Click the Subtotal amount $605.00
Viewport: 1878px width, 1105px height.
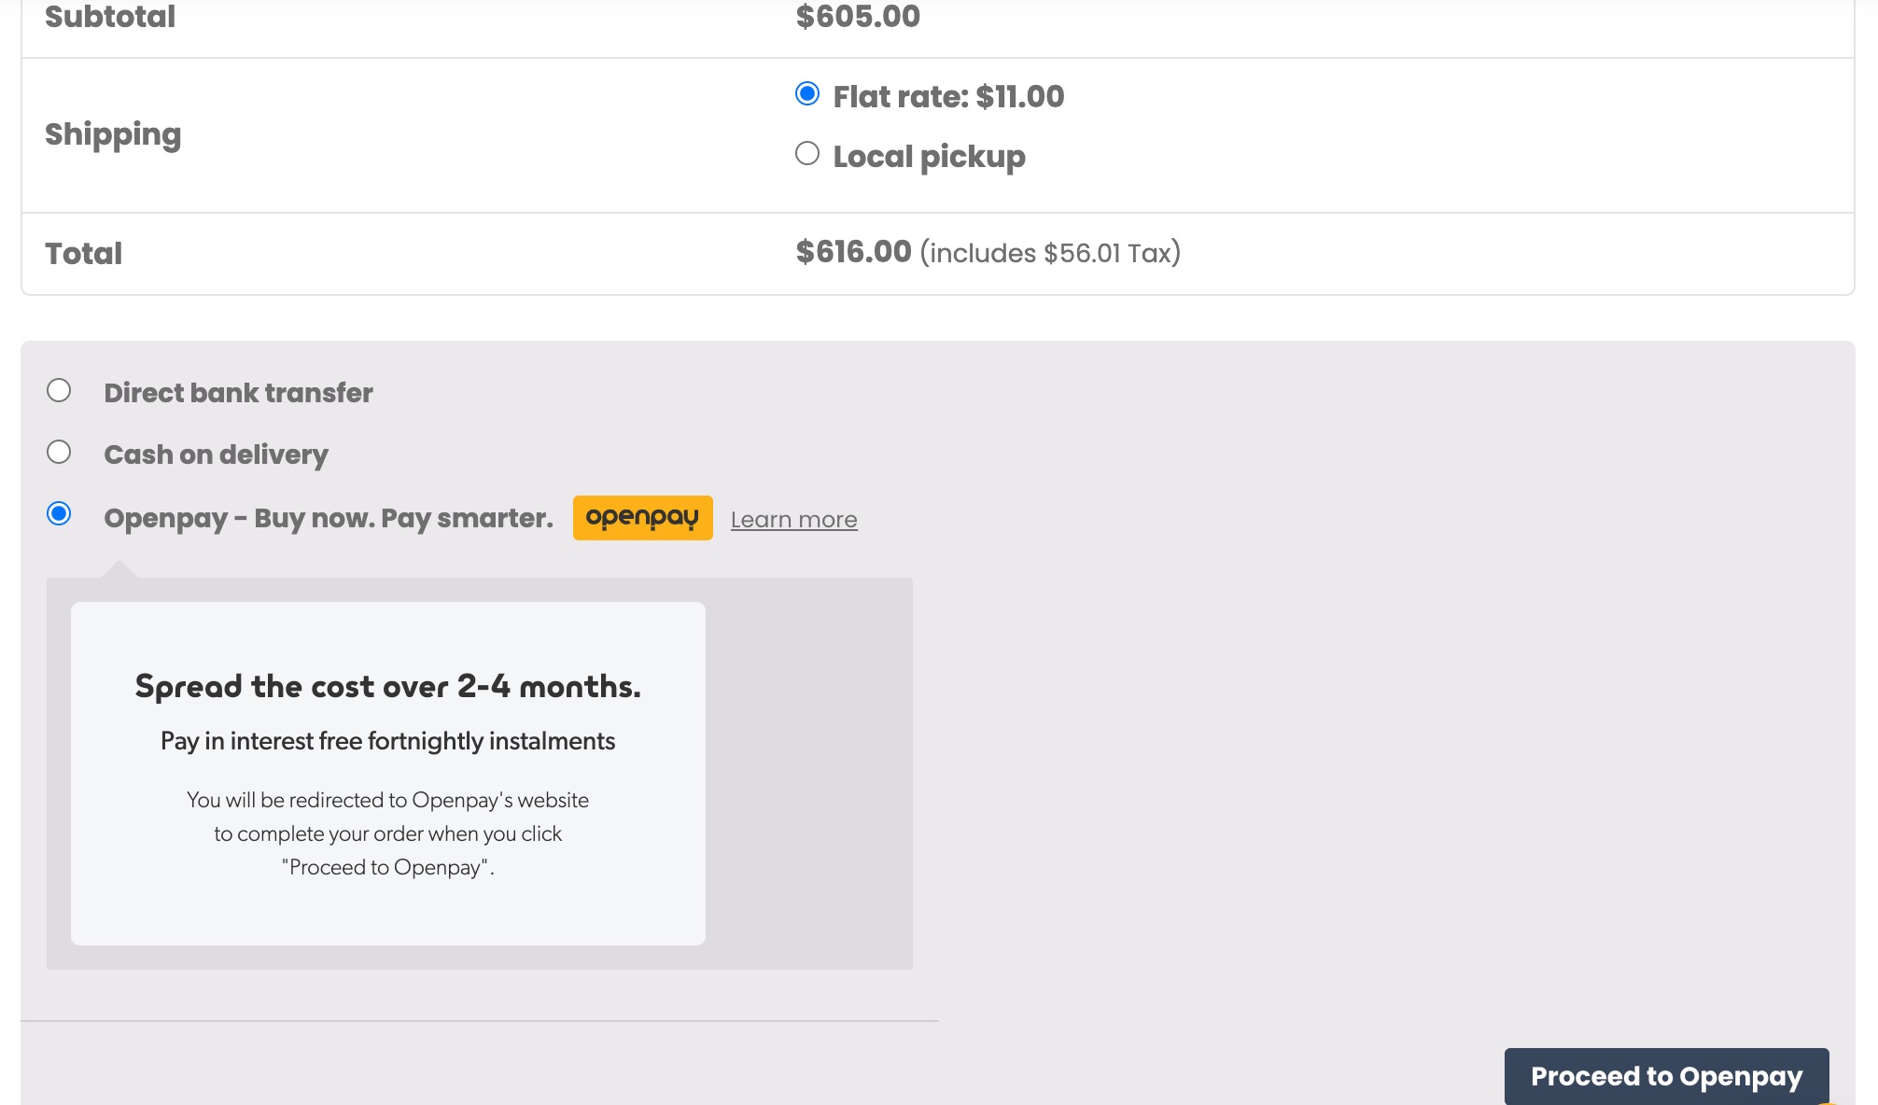coord(856,15)
